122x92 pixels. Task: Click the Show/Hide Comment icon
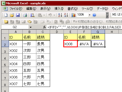pos(23,22)
